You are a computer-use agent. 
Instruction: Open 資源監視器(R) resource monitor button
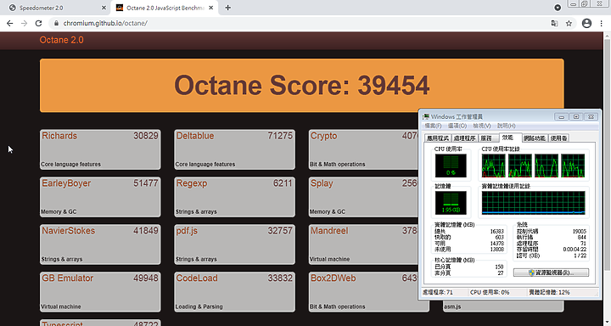point(551,273)
